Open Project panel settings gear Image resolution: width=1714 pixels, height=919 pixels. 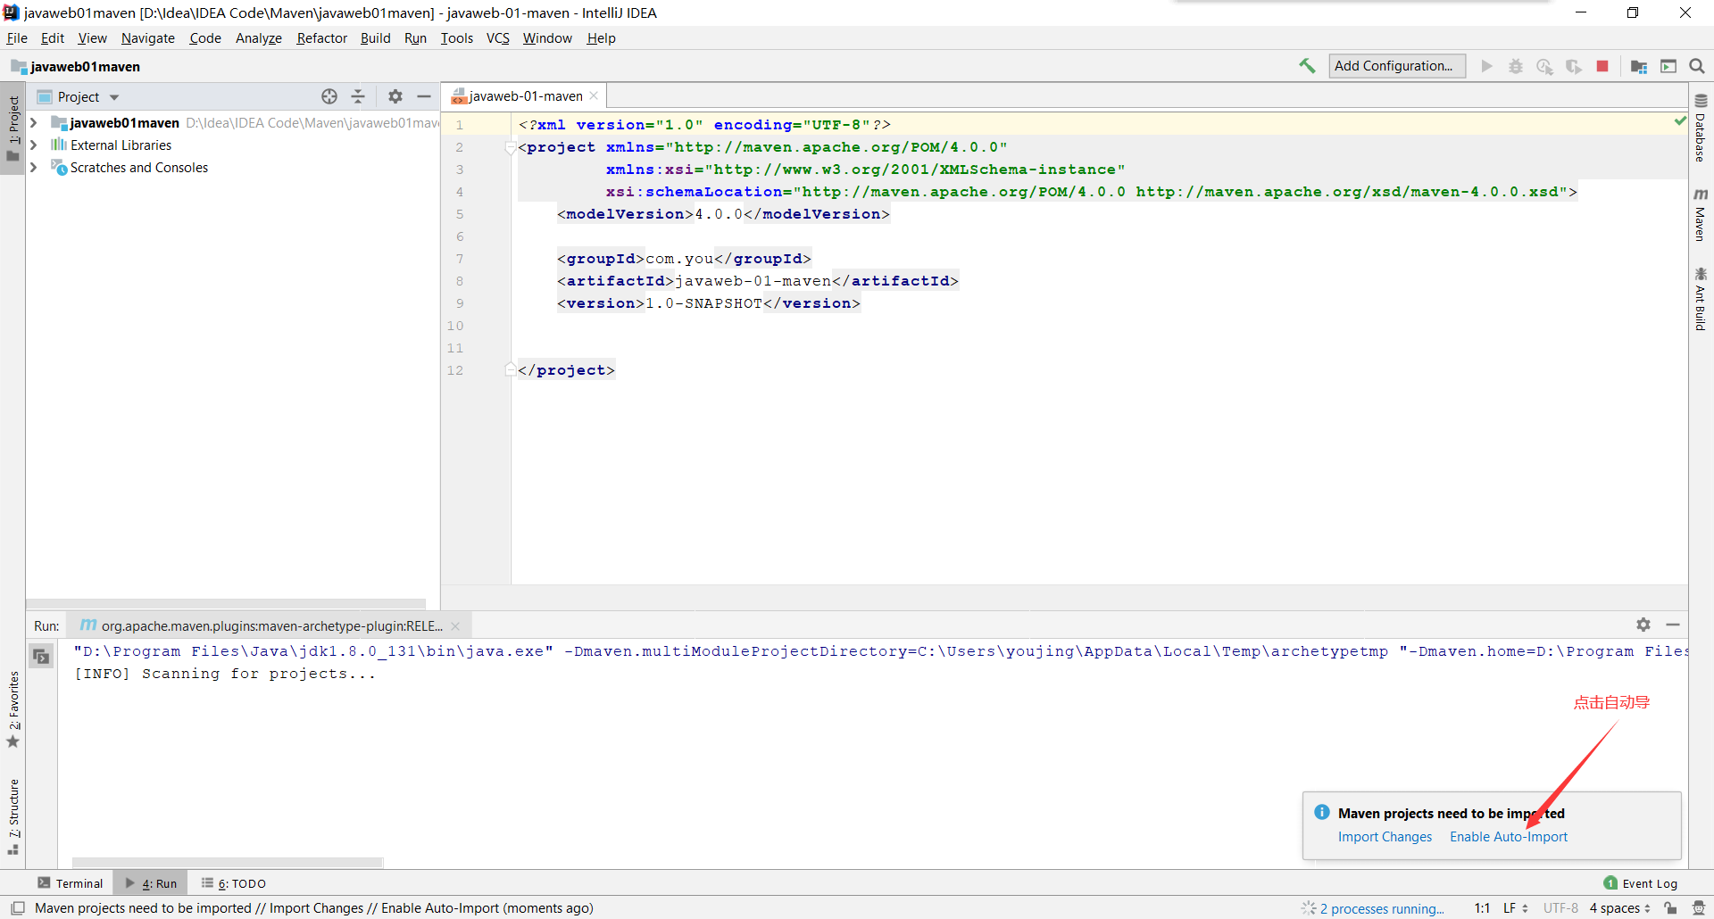[395, 96]
